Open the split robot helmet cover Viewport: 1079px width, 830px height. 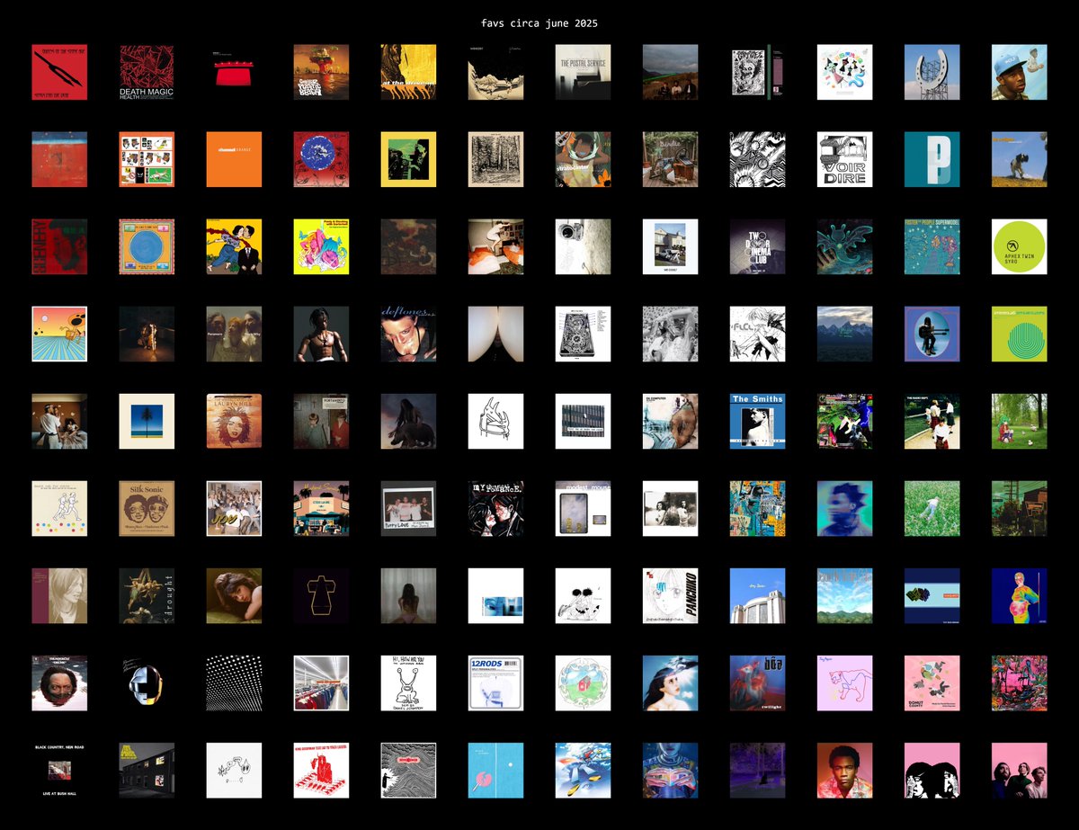click(147, 683)
